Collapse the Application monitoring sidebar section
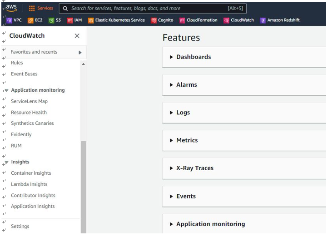 pos(6,90)
